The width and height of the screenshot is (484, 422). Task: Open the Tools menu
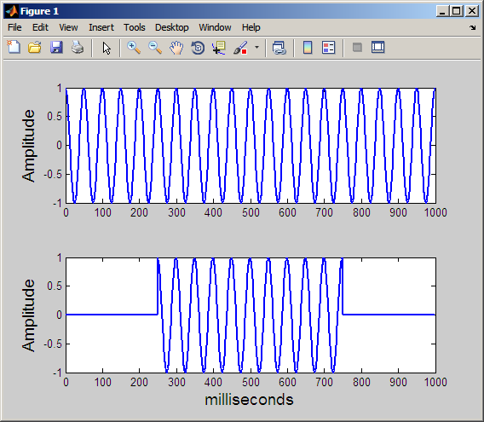(135, 27)
